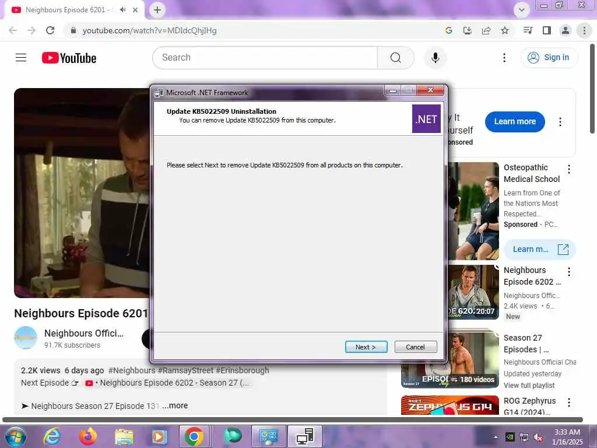Expand description with ...more
Viewport: 597px width, 448px height.
pyautogui.click(x=175, y=406)
